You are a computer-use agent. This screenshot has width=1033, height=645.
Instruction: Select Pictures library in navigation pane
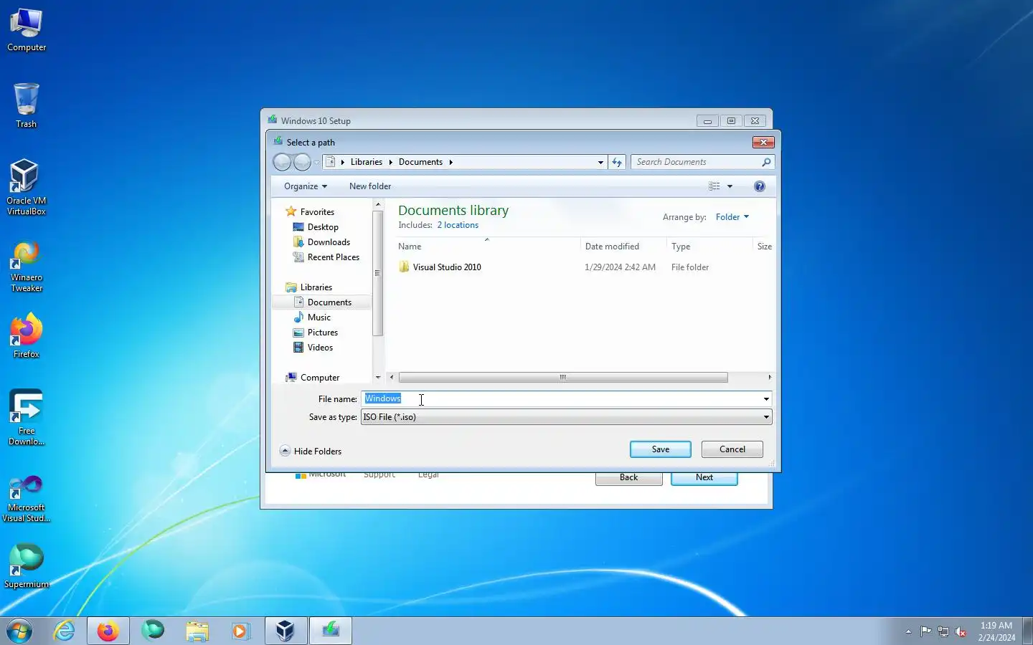tap(323, 333)
